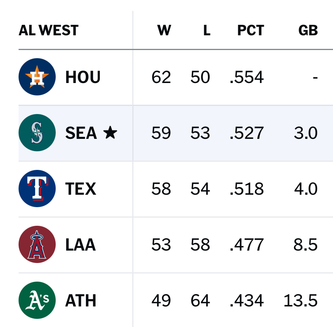The width and height of the screenshot is (333, 327).
Task: Click Houston's .554 winning percentage
Action: pyautogui.click(x=246, y=77)
